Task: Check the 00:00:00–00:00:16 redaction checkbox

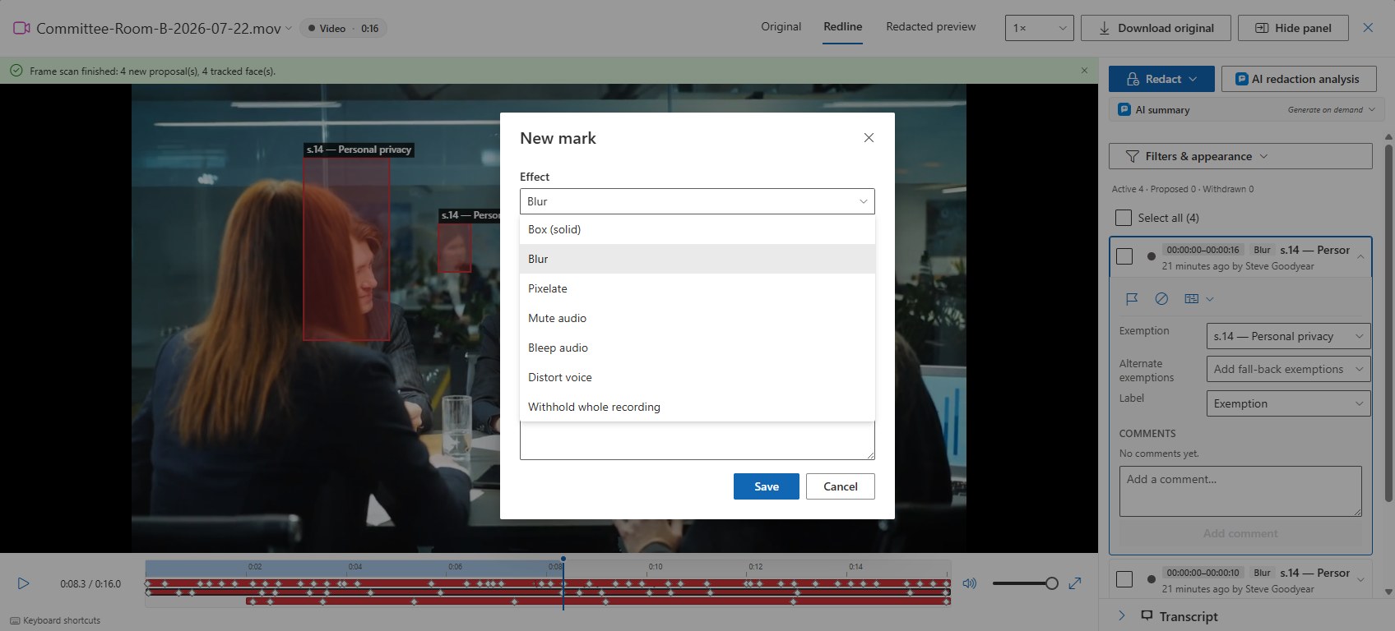Action: [x=1124, y=256]
